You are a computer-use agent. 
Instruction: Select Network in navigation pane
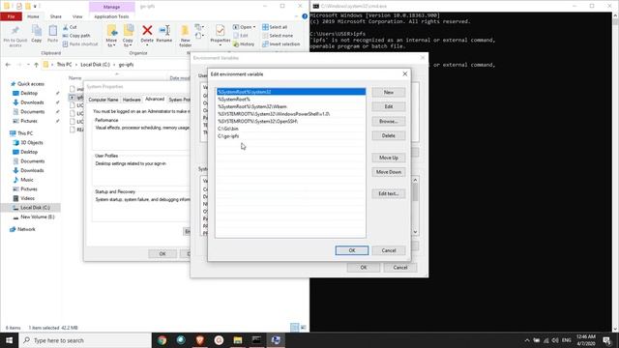(x=26, y=229)
